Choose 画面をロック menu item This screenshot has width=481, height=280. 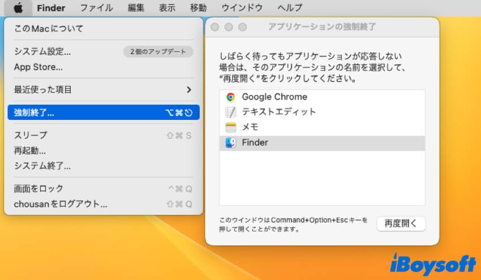tap(104, 188)
